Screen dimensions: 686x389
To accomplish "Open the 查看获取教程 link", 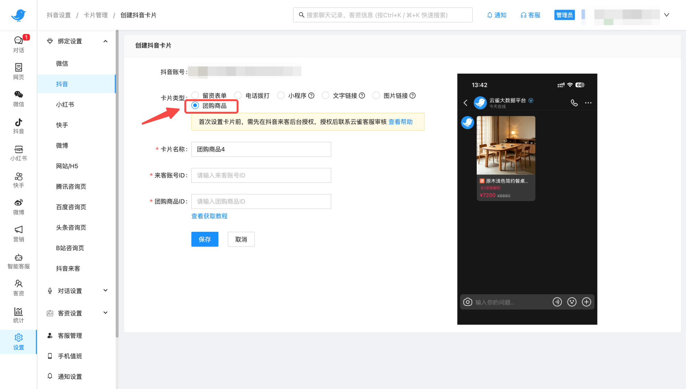I will click(209, 216).
